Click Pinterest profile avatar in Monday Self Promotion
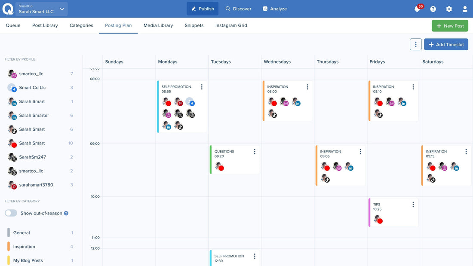This screenshot has width=473, height=266. [x=178, y=102]
